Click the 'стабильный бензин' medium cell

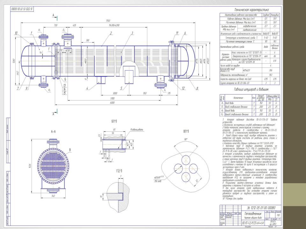(x=275, y=47)
